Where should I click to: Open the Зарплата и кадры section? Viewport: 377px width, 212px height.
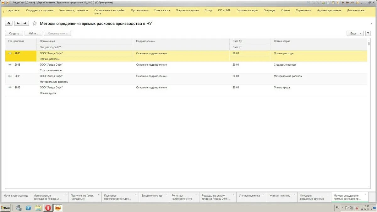point(247,10)
